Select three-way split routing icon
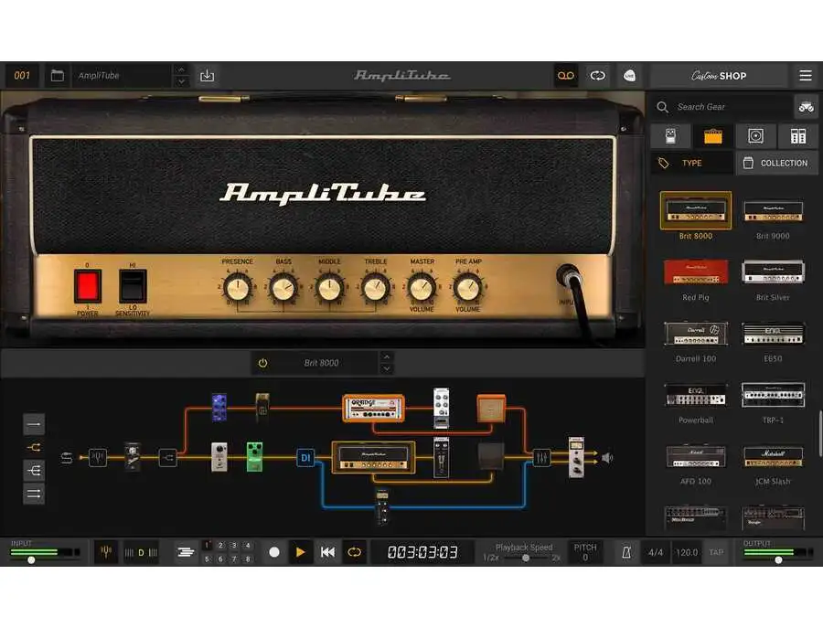The image size is (823, 628). click(x=34, y=471)
